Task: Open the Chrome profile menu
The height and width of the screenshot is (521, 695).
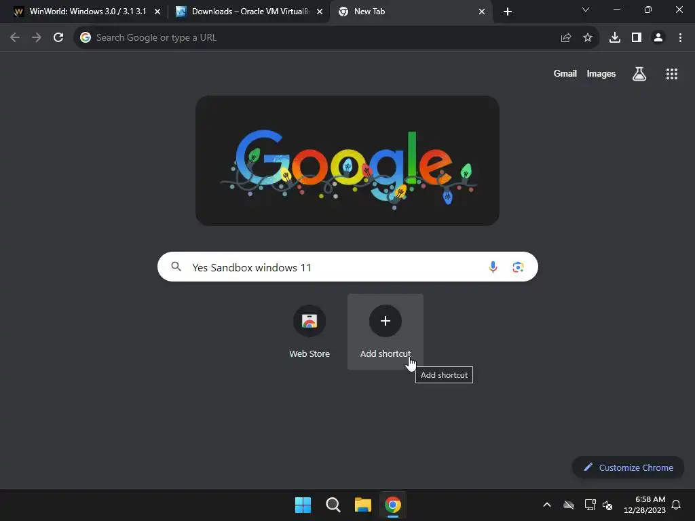Action: (x=658, y=38)
